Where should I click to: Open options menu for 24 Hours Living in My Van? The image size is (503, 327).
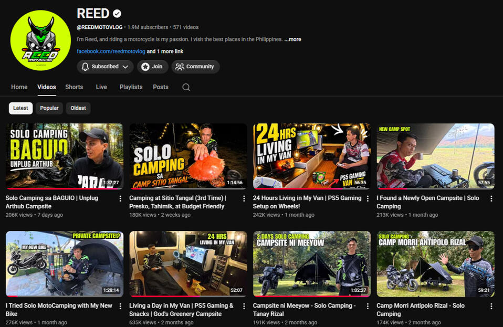point(368,199)
